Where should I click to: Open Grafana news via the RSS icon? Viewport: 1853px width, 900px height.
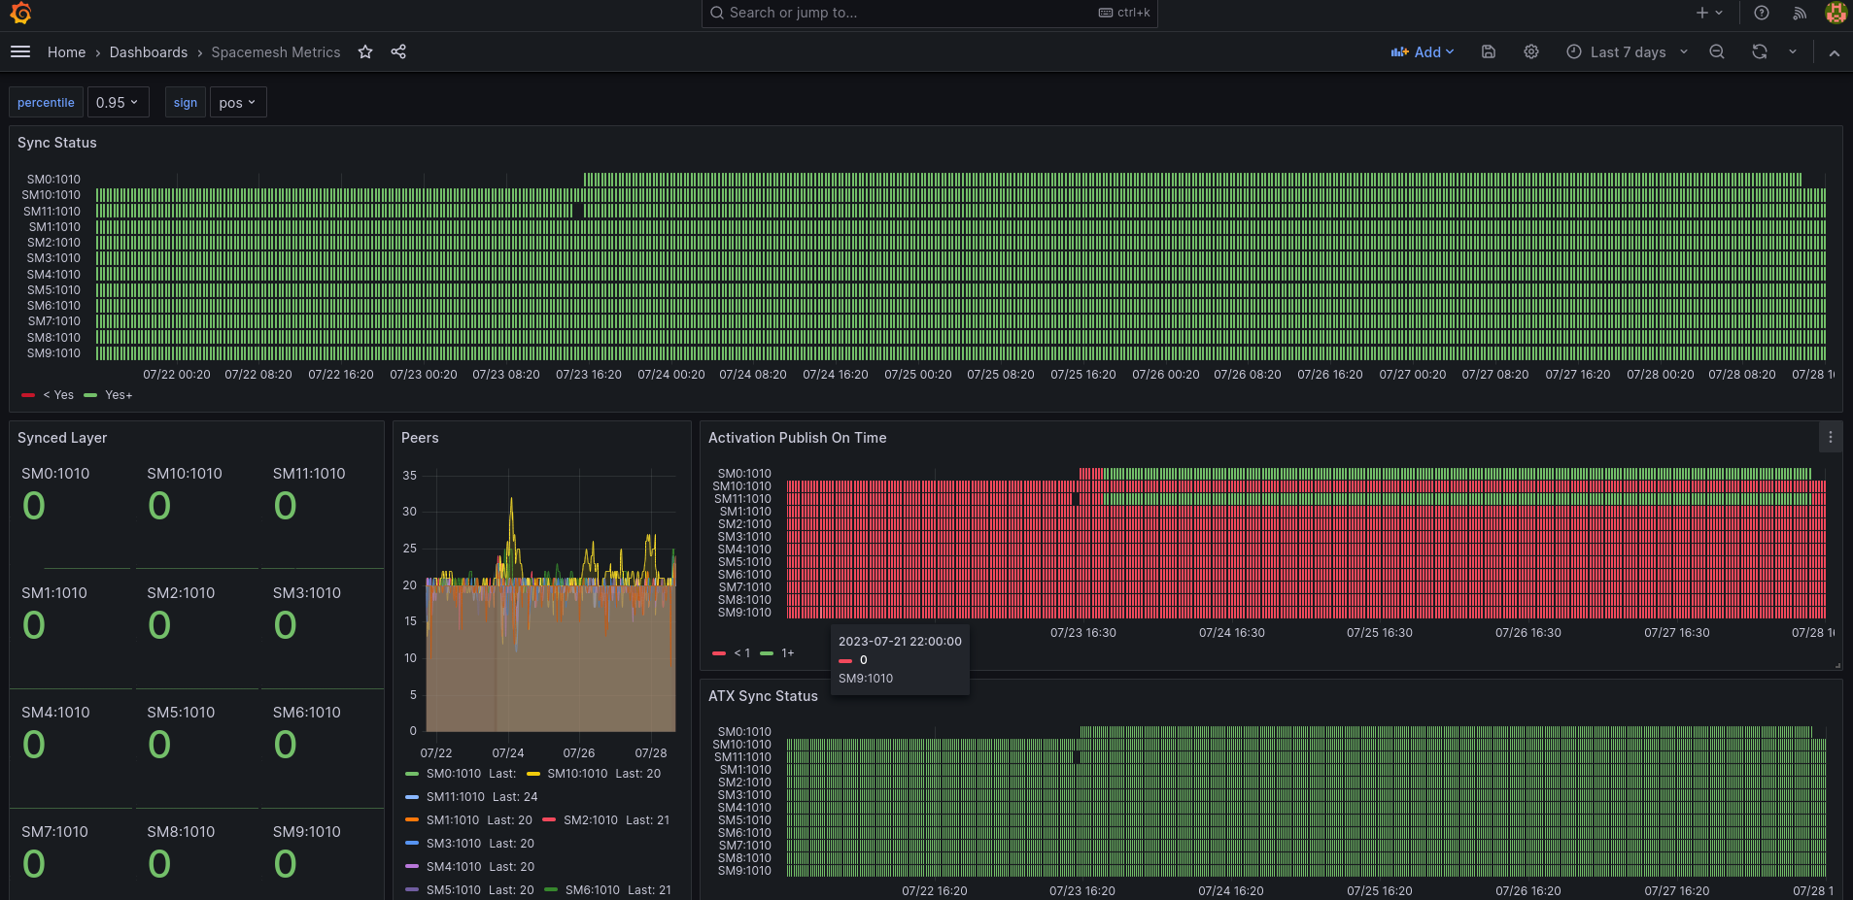1799,14
